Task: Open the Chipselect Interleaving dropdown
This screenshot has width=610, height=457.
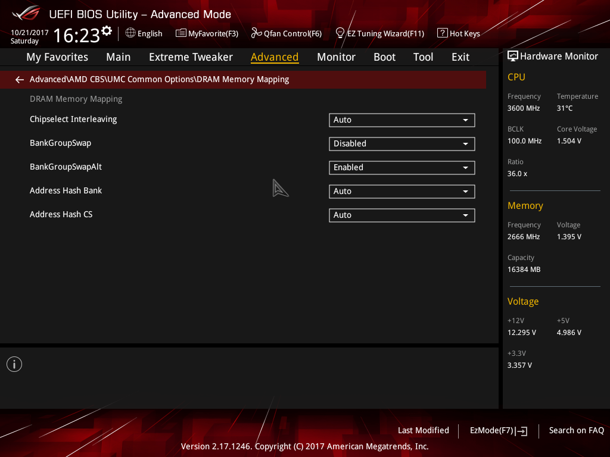Action: pyautogui.click(x=402, y=120)
